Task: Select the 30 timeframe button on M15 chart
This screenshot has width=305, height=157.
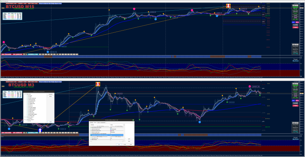Action: pyautogui.click(x=51, y=54)
